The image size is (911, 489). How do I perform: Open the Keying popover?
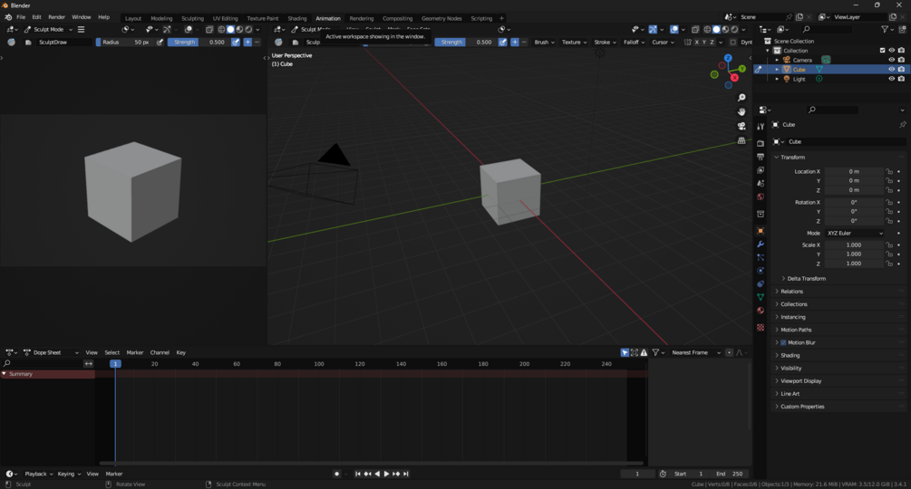tap(69, 474)
